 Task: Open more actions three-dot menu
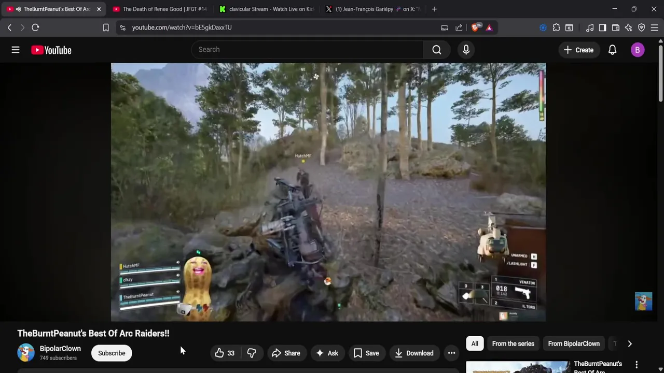click(451, 353)
